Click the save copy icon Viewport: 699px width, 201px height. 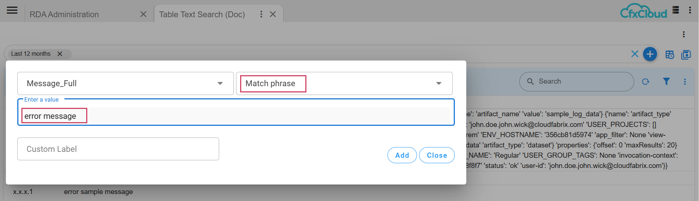pyautogui.click(x=686, y=55)
